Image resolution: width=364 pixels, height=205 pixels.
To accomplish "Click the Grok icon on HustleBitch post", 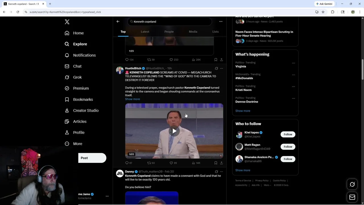I will point(216,68).
